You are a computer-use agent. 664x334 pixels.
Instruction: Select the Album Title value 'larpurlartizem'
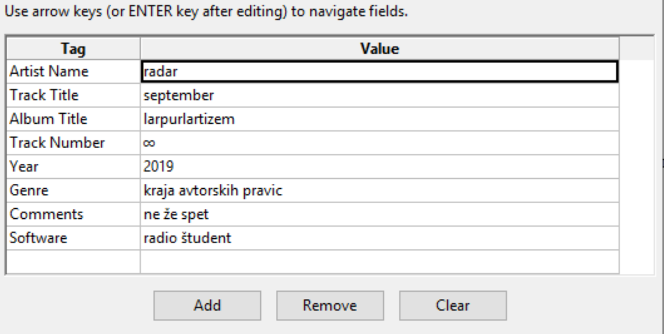click(379, 119)
